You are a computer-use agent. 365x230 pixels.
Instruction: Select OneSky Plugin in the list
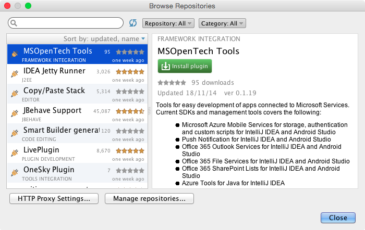coord(77,173)
